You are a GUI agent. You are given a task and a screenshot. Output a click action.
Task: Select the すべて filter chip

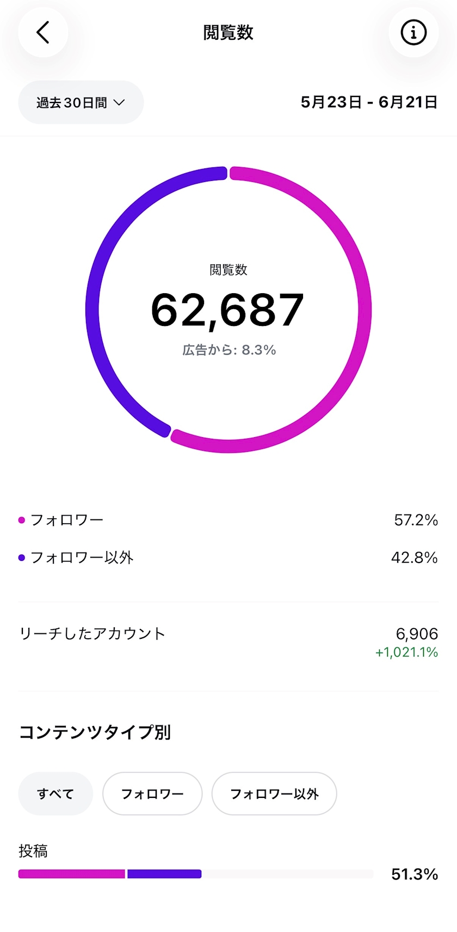[55, 794]
